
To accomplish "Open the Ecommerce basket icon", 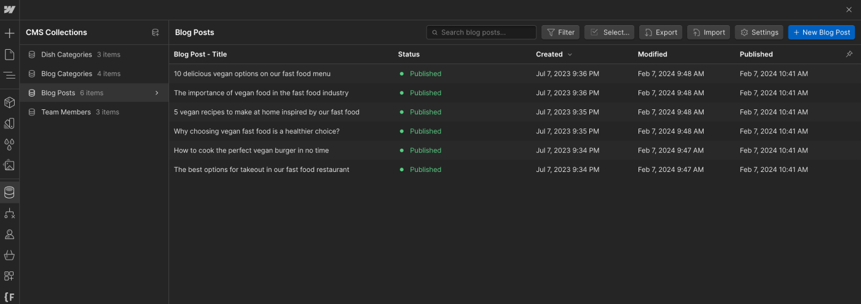I will point(9,255).
